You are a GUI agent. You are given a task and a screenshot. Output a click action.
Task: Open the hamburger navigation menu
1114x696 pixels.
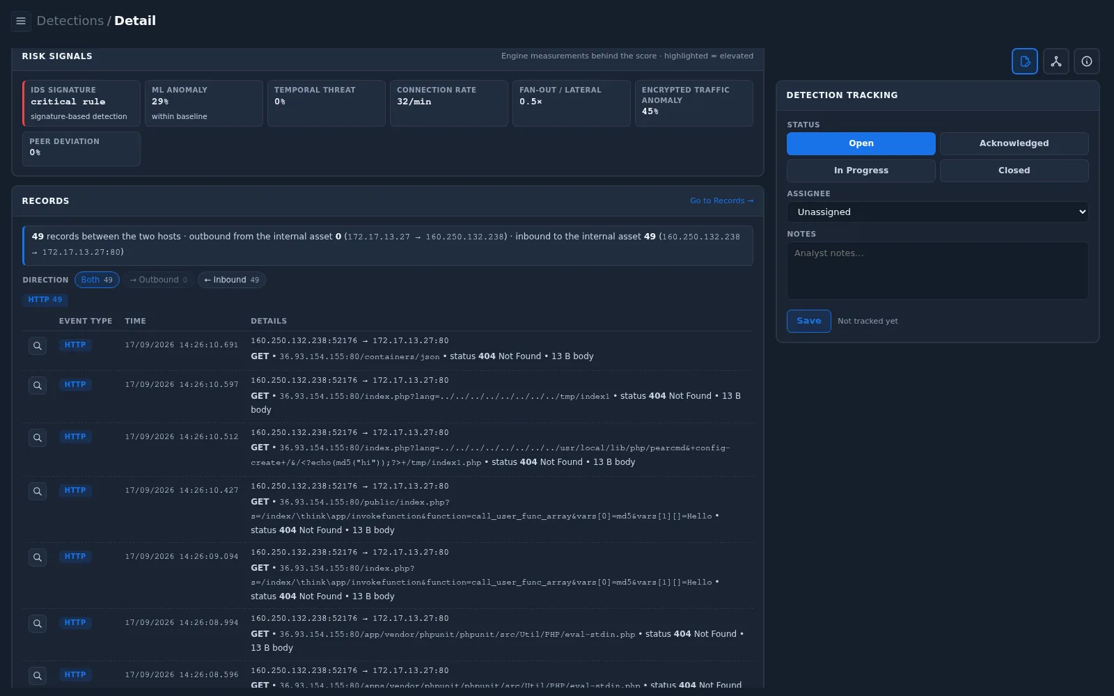21,21
